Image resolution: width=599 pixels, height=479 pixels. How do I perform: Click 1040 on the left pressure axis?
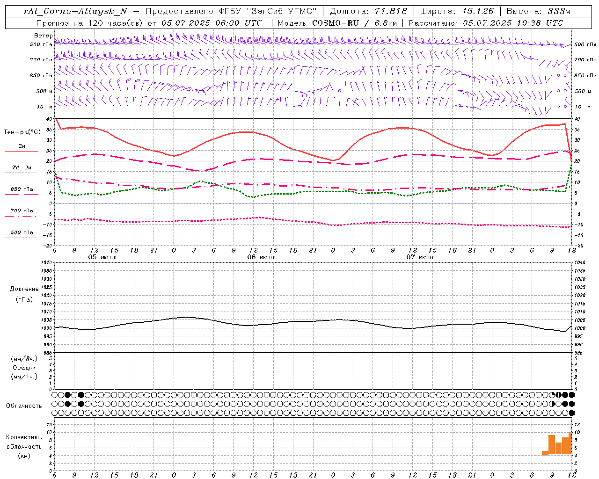pos(45,262)
